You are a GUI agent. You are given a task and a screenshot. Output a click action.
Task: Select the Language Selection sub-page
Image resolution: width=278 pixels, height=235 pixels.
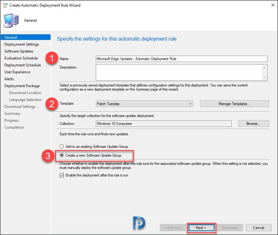[25, 100]
